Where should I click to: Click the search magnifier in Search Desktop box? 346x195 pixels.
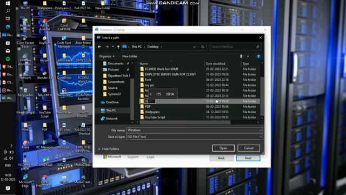click(257, 47)
